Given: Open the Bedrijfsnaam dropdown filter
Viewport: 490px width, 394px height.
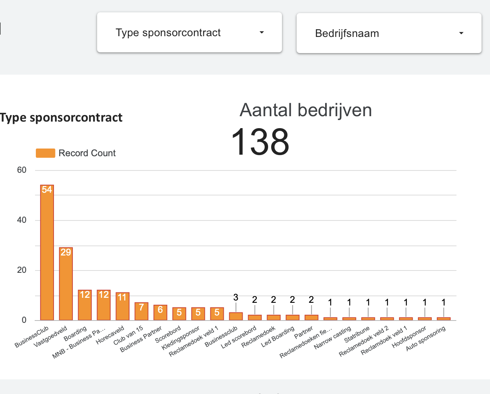Looking at the screenshot, I should click(x=389, y=33).
